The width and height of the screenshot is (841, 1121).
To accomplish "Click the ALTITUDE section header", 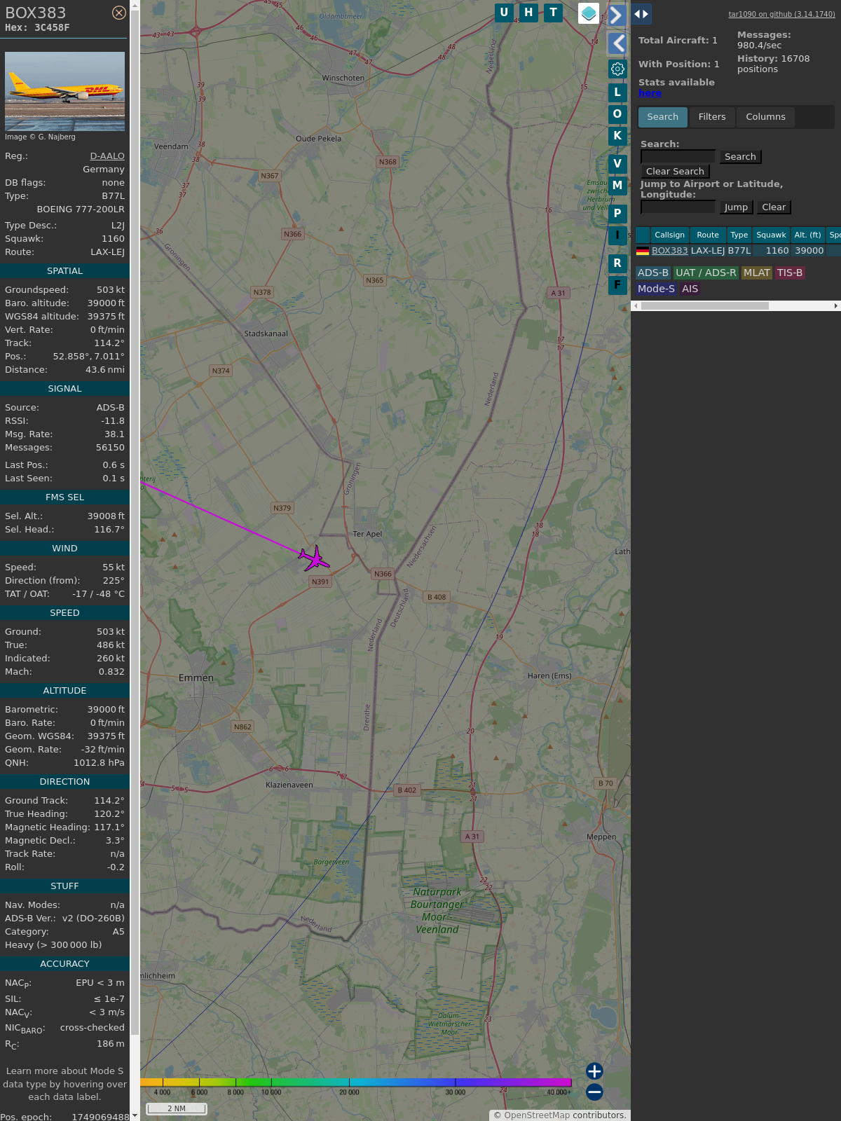I will tap(64, 691).
